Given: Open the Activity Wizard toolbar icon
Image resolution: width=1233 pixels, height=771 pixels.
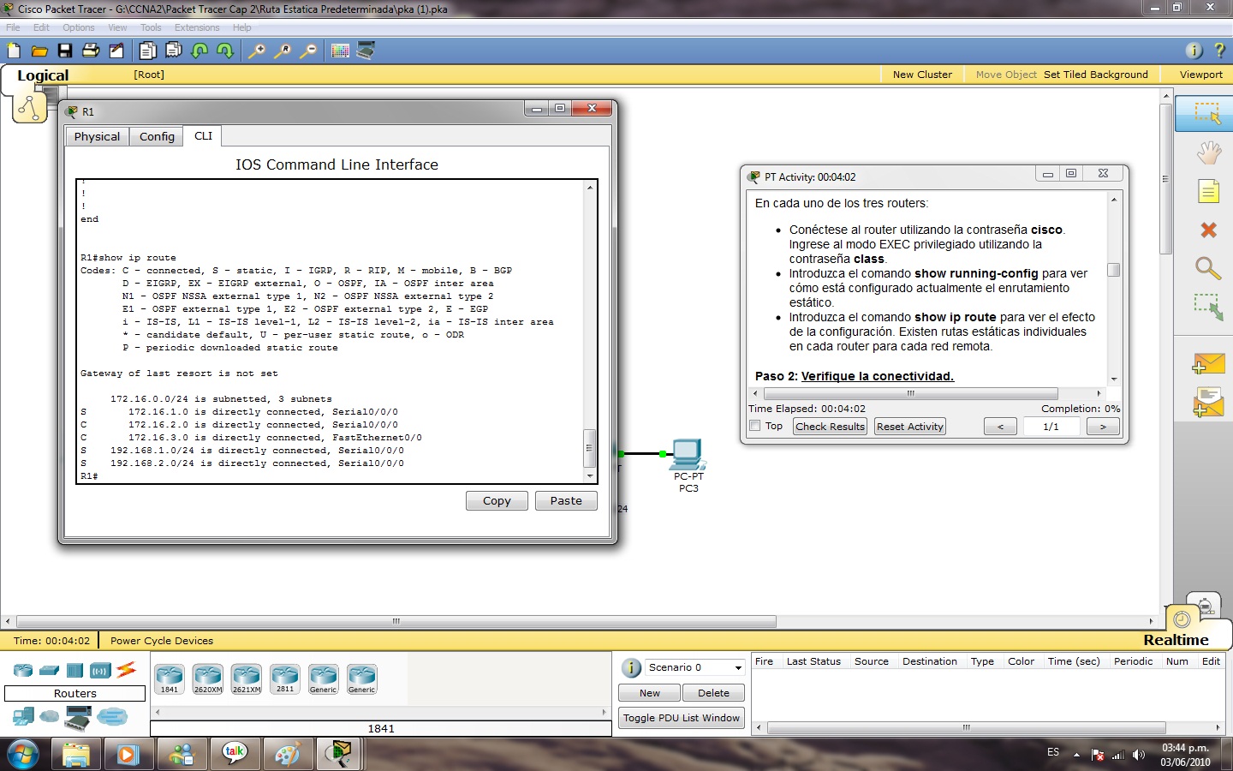Looking at the screenshot, I should click(x=116, y=51).
